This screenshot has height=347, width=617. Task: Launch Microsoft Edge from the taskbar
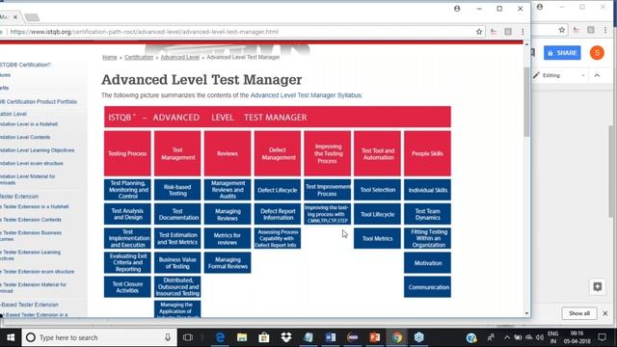coord(220,337)
